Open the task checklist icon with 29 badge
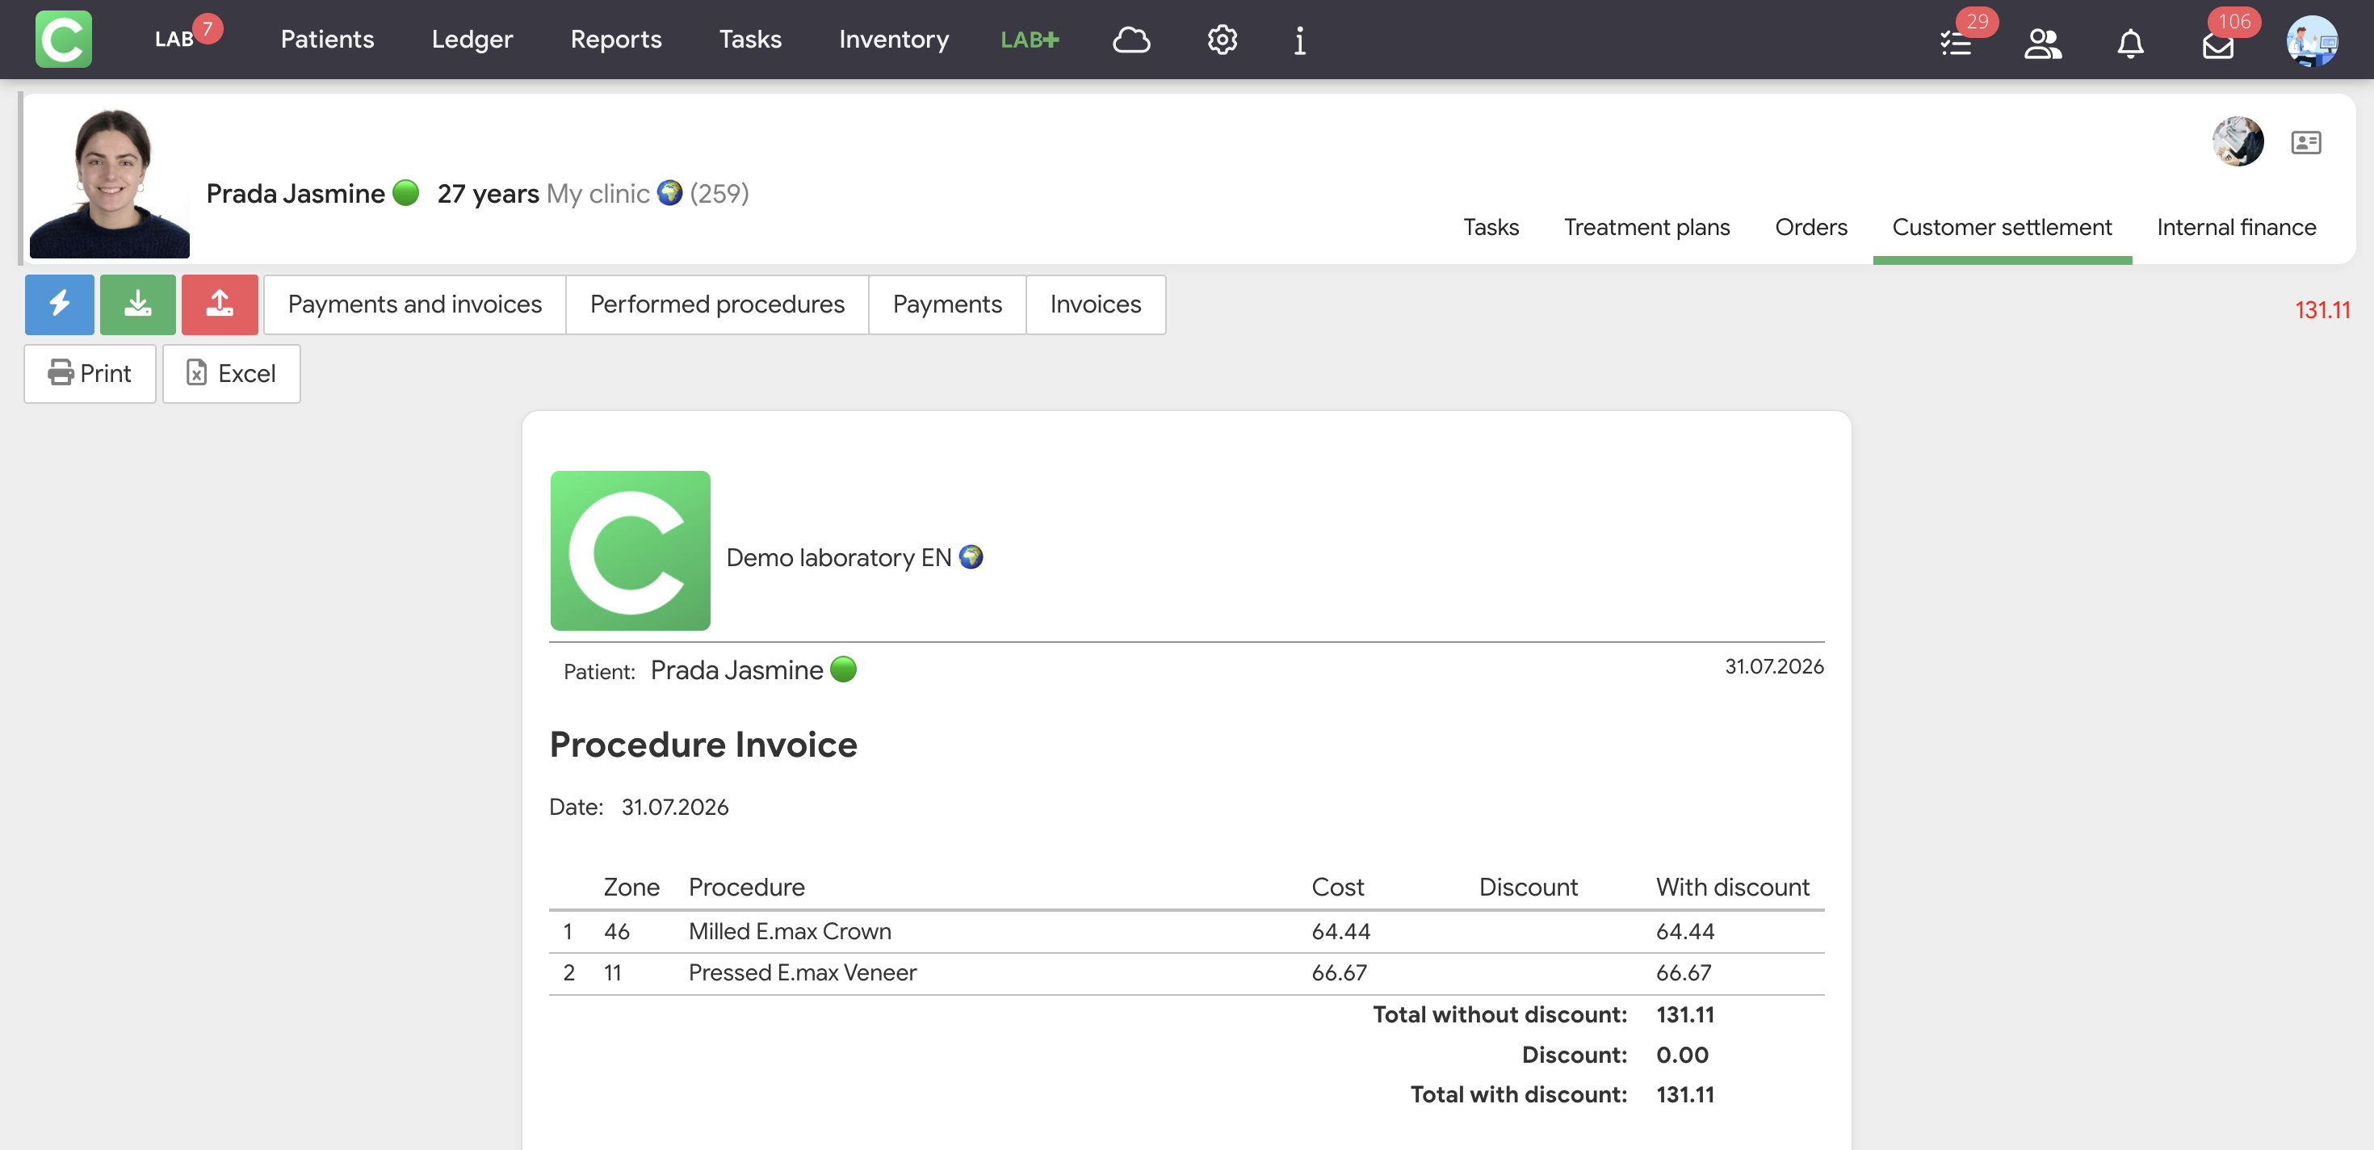The height and width of the screenshot is (1150, 2374). pyautogui.click(x=1958, y=41)
